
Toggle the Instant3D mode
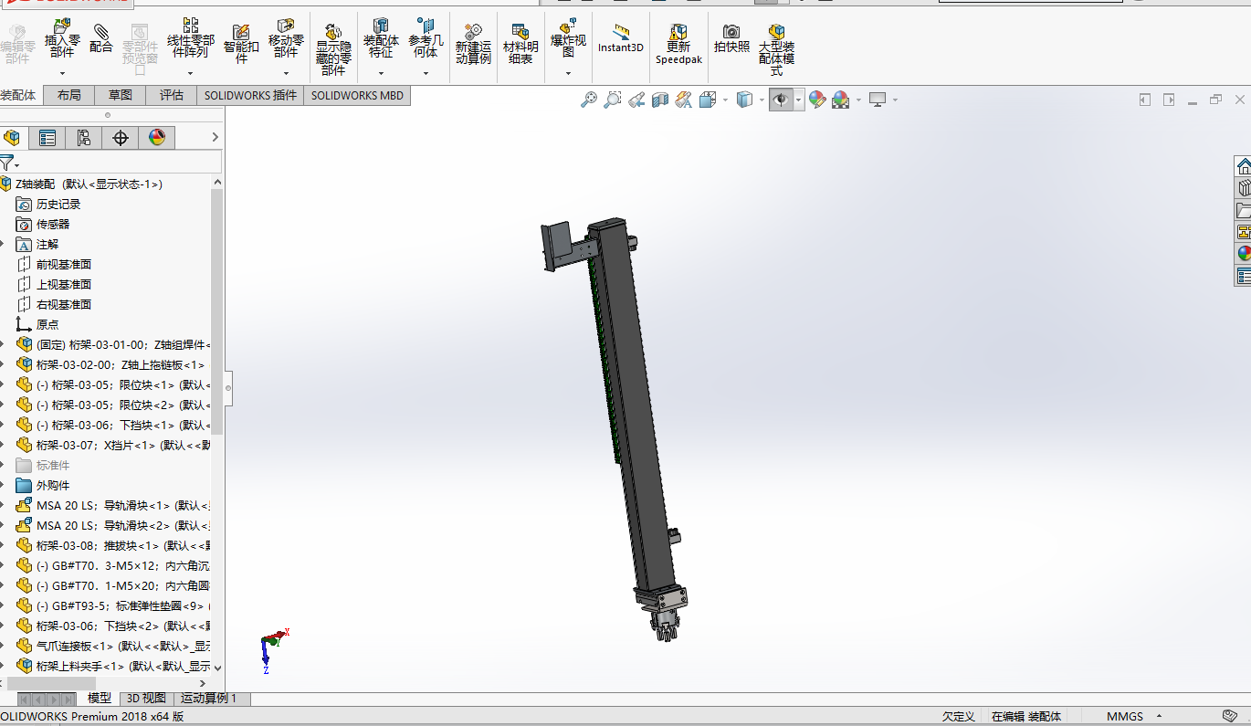coord(621,38)
